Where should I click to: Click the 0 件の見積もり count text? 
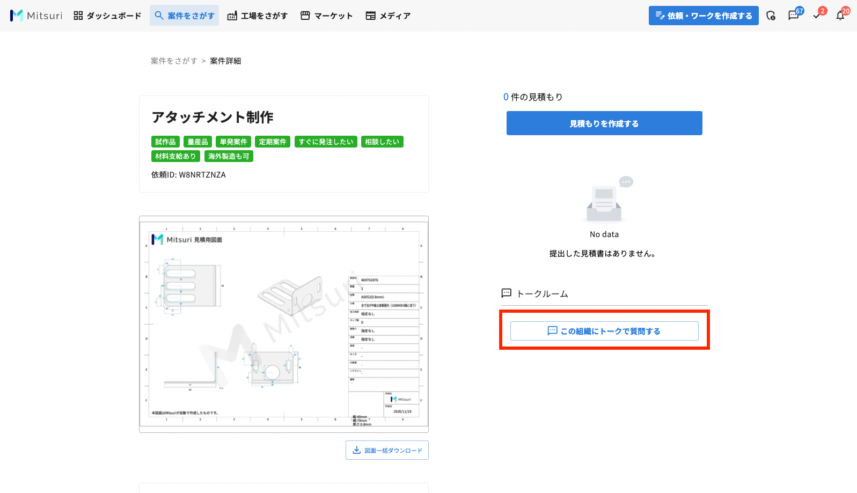coord(533,97)
